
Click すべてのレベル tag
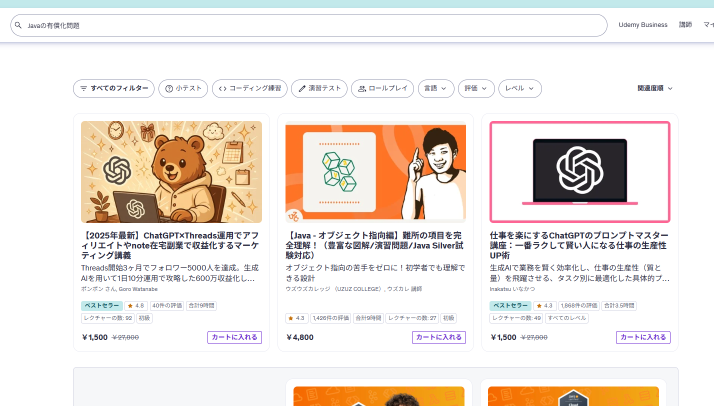(566, 318)
